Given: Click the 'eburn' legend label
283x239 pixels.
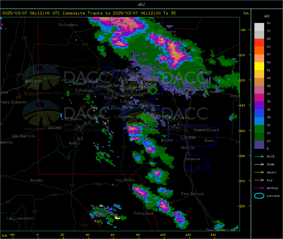Looking at the screenshot, I should click(x=271, y=172).
